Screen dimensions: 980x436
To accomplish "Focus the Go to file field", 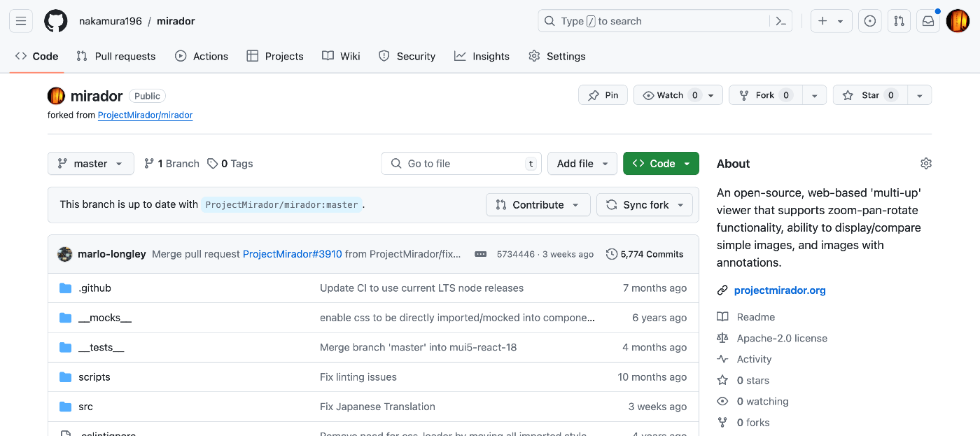I will tap(462, 163).
